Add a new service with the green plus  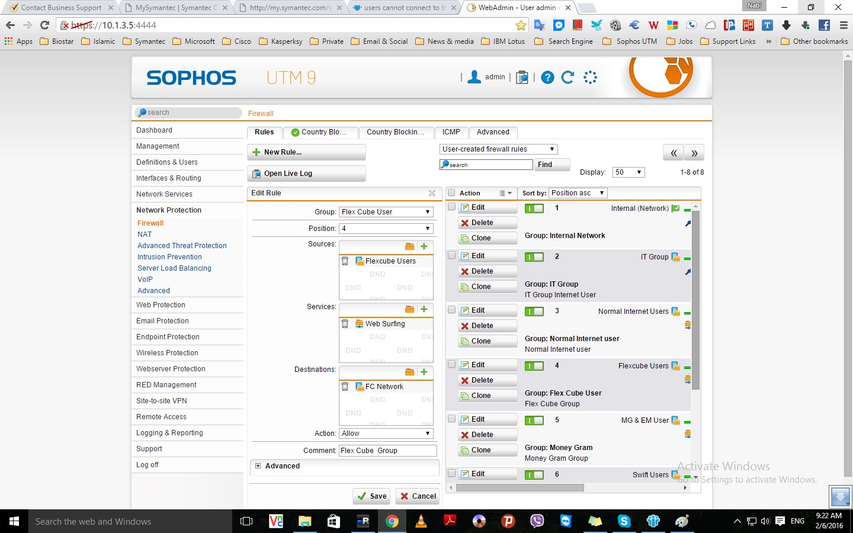[x=424, y=309]
